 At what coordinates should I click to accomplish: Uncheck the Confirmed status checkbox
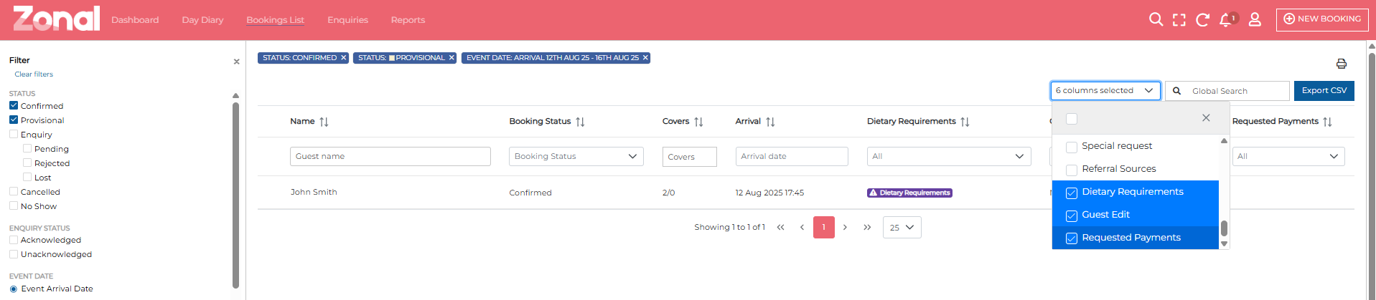coord(14,106)
